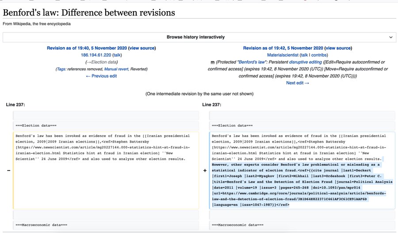This screenshot has width=398, height=233.
Task: Click the minus marker beside the old revision text
Action: [8, 171]
